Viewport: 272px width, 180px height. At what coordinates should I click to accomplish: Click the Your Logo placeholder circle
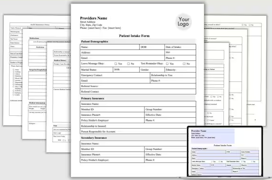[x=184, y=22]
